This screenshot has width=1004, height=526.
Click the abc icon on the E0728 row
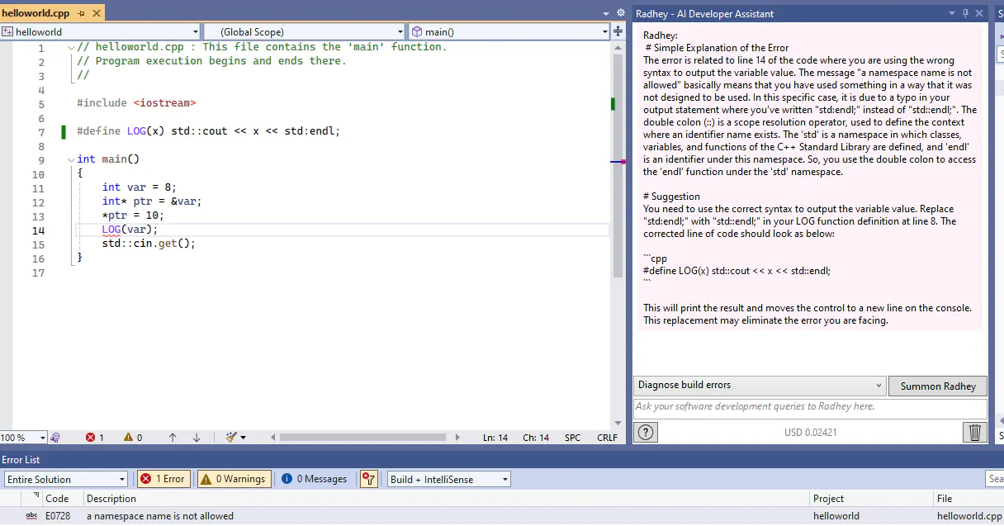(x=31, y=516)
